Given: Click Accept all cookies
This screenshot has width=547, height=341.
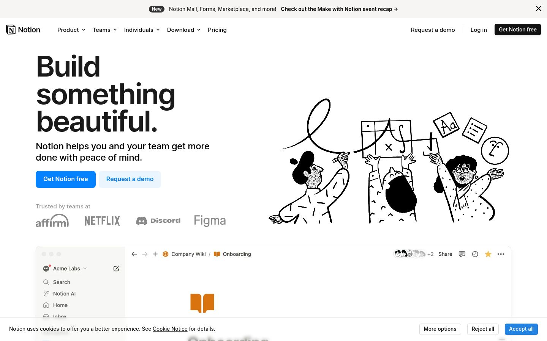Looking at the screenshot, I should [x=521, y=329].
